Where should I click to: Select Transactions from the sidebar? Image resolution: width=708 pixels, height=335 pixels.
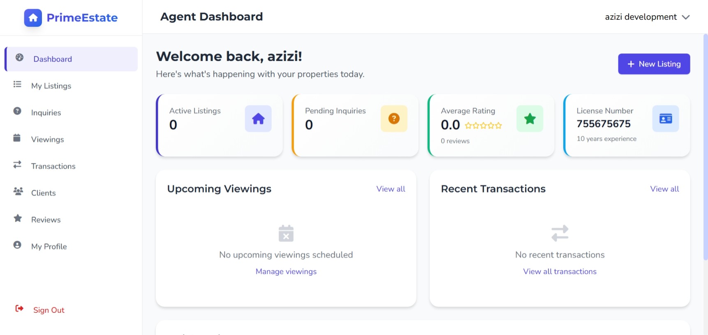[x=53, y=166]
